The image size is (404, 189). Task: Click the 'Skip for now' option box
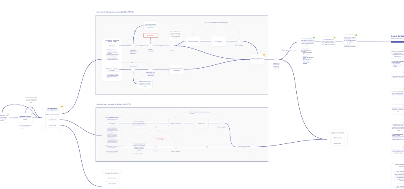point(52,125)
